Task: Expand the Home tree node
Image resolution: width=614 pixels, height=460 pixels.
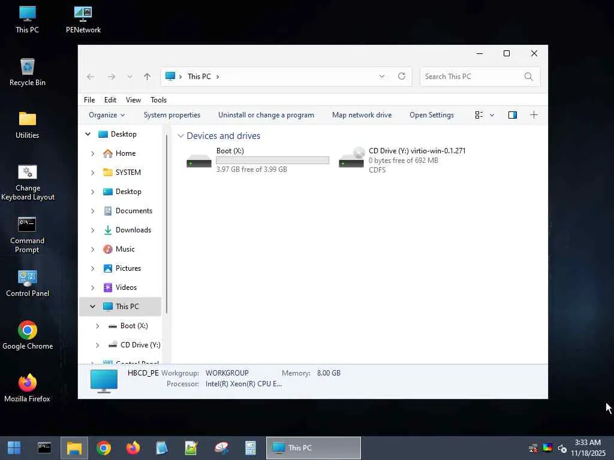Action: [93, 153]
